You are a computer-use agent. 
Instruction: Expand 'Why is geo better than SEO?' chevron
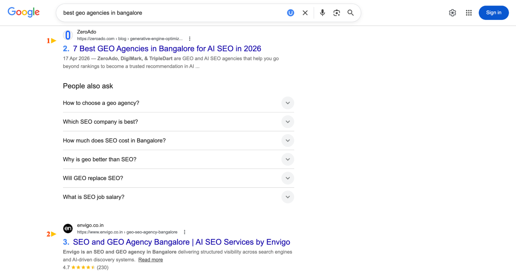pos(288,160)
